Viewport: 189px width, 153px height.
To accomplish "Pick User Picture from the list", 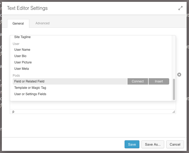I will click(23, 62).
